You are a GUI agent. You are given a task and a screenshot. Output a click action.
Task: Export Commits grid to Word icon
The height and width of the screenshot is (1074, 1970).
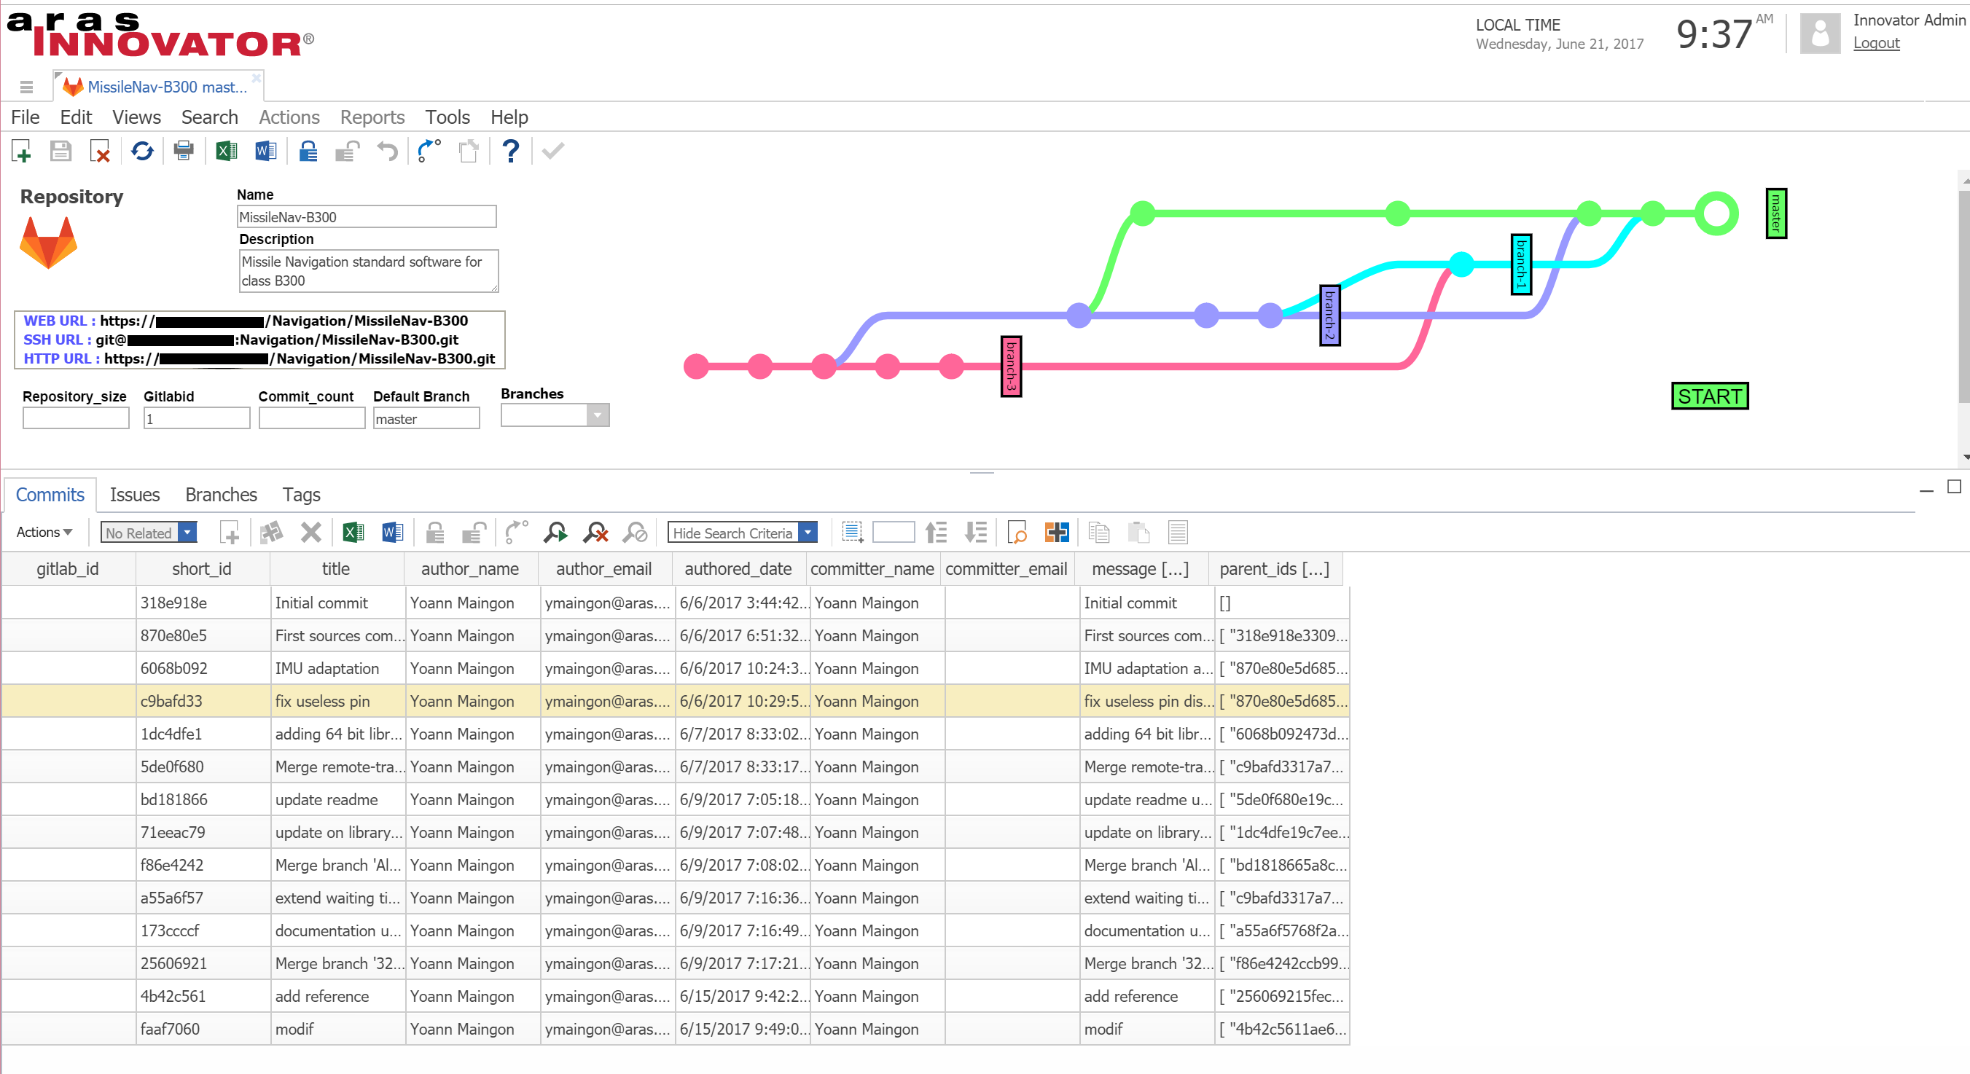[392, 532]
